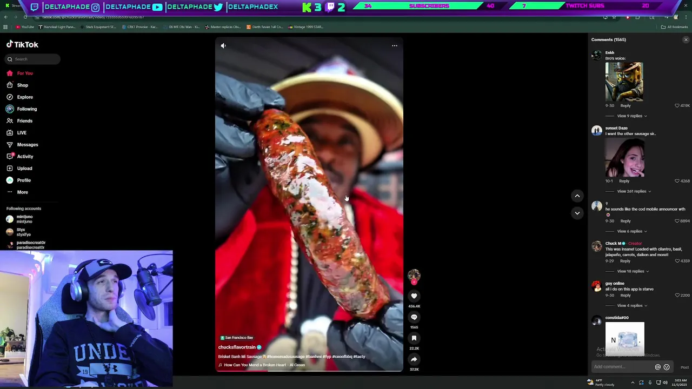
Task: Close the Comments panel
Action: coord(686,39)
